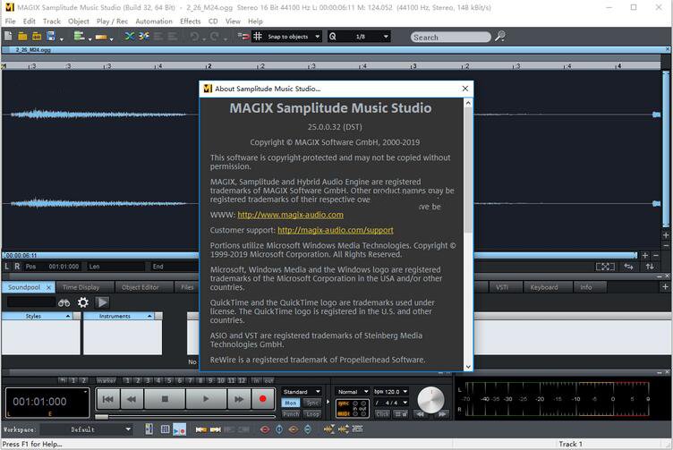Open the www.magix-audio.com link

290,215
